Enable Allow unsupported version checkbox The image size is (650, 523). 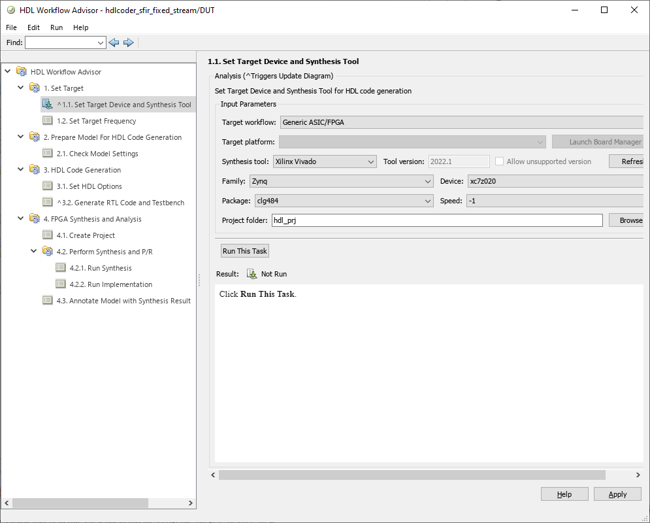tap(500, 161)
